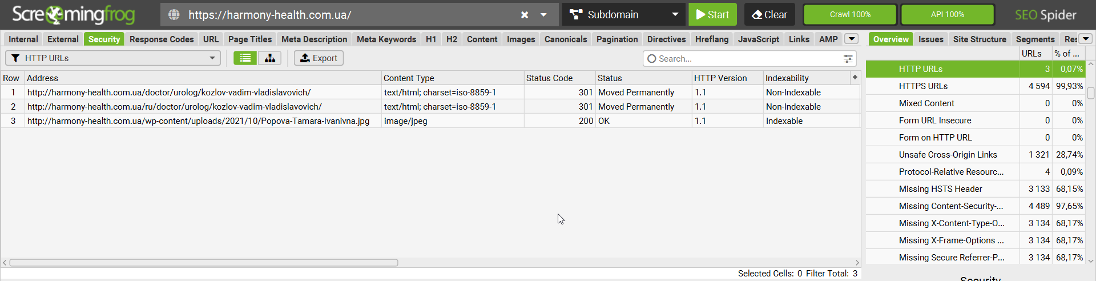Image resolution: width=1096 pixels, height=281 pixels.
Task: Open the Issues tab in right panel
Action: [930, 39]
